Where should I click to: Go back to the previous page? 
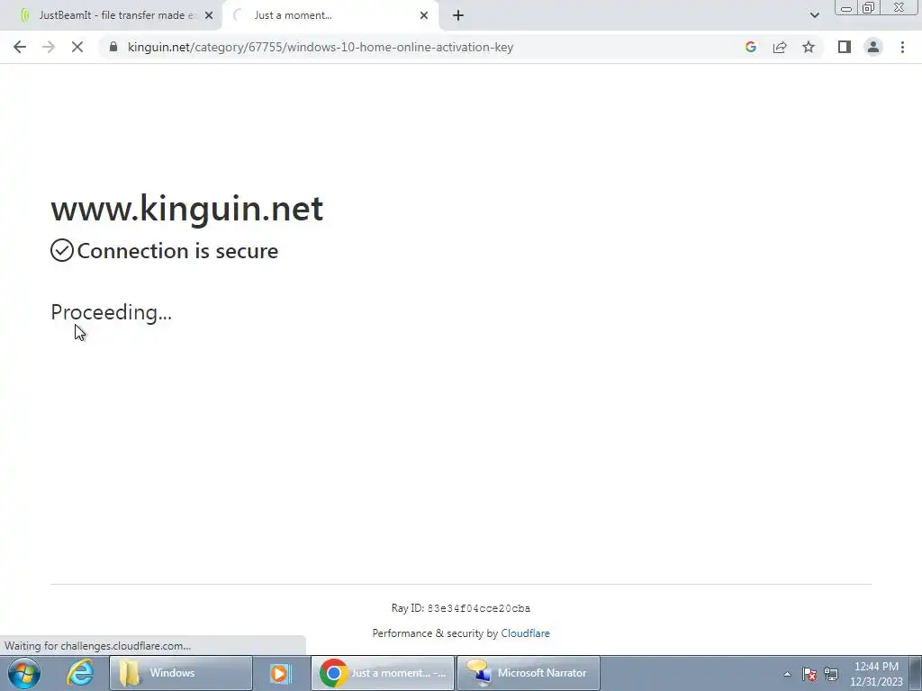pos(20,47)
